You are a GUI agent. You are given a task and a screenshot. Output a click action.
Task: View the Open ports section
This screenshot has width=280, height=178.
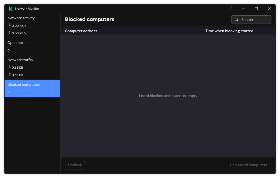(x=17, y=43)
